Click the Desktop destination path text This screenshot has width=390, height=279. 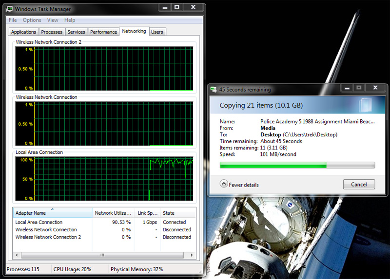pos(299,135)
